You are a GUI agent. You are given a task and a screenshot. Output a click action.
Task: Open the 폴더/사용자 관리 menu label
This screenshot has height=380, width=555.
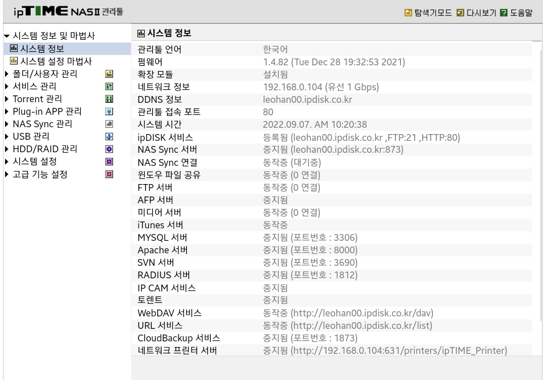[x=45, y=74]
